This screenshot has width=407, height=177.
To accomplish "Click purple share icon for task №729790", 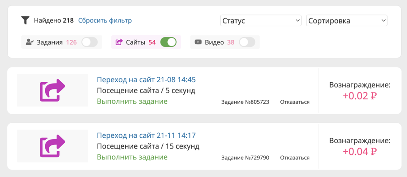I will coord(52,146).
